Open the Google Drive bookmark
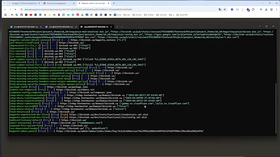 point(82,15)
